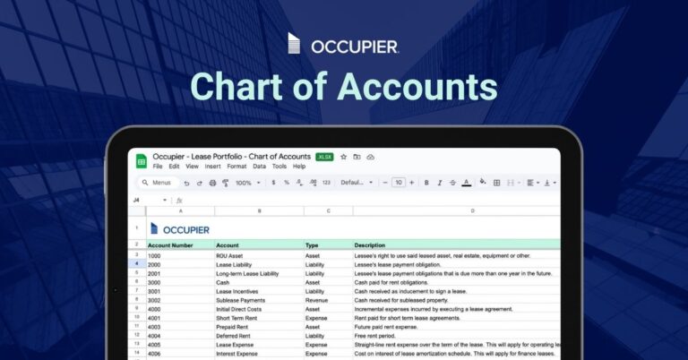Click the Long-term Lease Liability cell
The image size is (688, 360).
pyautogui.click(x=259, y=274)
